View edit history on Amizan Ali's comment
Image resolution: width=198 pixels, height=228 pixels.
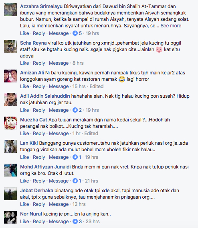pyautogui.click(x=97, y=86)
